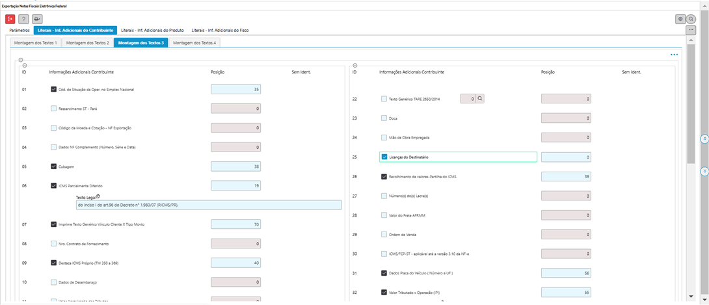Click the red exit icon
The height and width of the screenshot is (305, 709).
(x=10, y=19)
